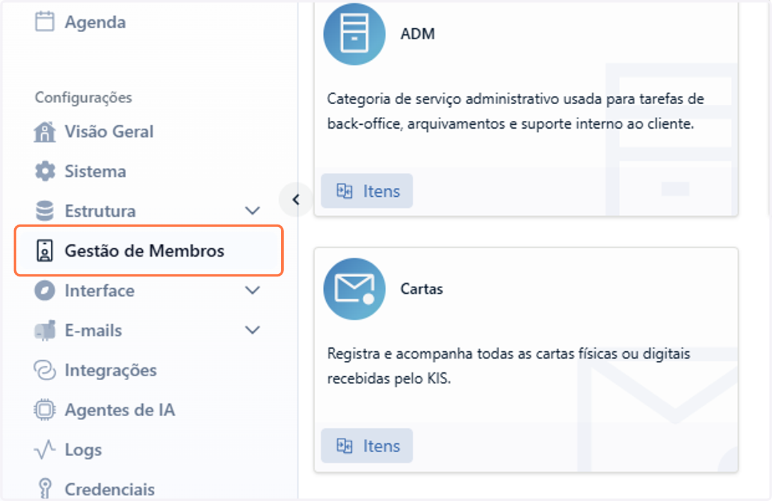Click the Cartas card title
Image resolution: width=772 pixels, height=501 pixels.
coord(421,289)
